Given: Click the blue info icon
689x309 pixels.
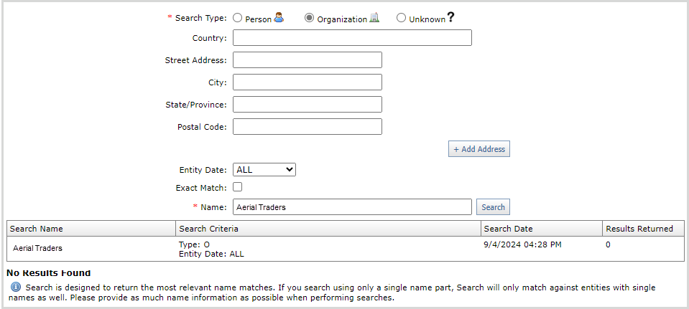Looking at the screenshot, I should pyautogui.click(x=15, y=287).
